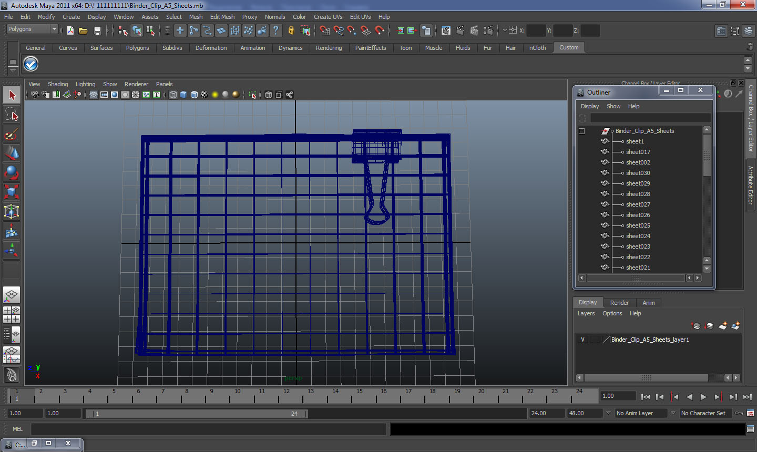Select the arrow Select Tool in toolbox
Screen dimensions: 757x452
coord(12,95)
